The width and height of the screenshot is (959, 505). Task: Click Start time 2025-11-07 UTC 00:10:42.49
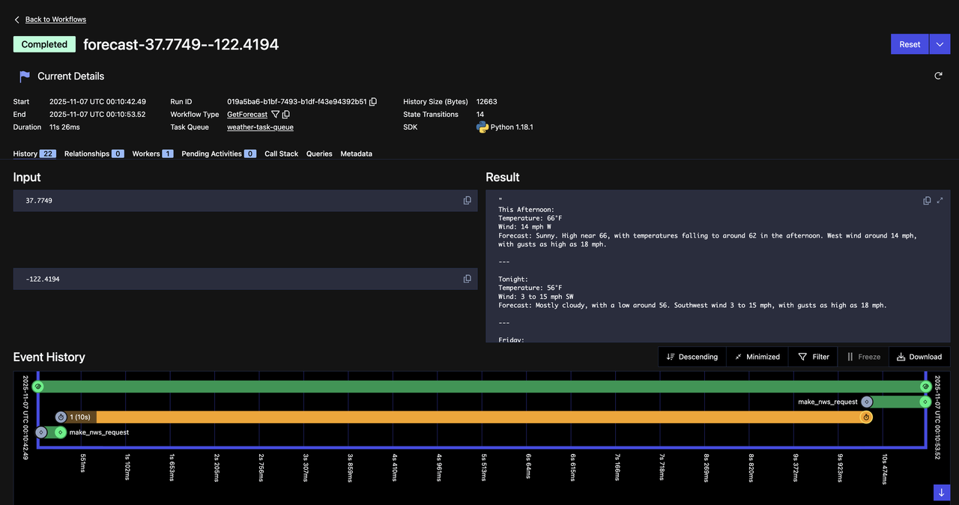click(97, 102)
